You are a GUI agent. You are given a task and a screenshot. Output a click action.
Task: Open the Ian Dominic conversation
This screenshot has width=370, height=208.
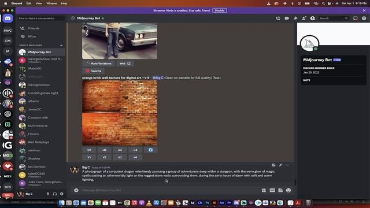(x=41, y=167)
